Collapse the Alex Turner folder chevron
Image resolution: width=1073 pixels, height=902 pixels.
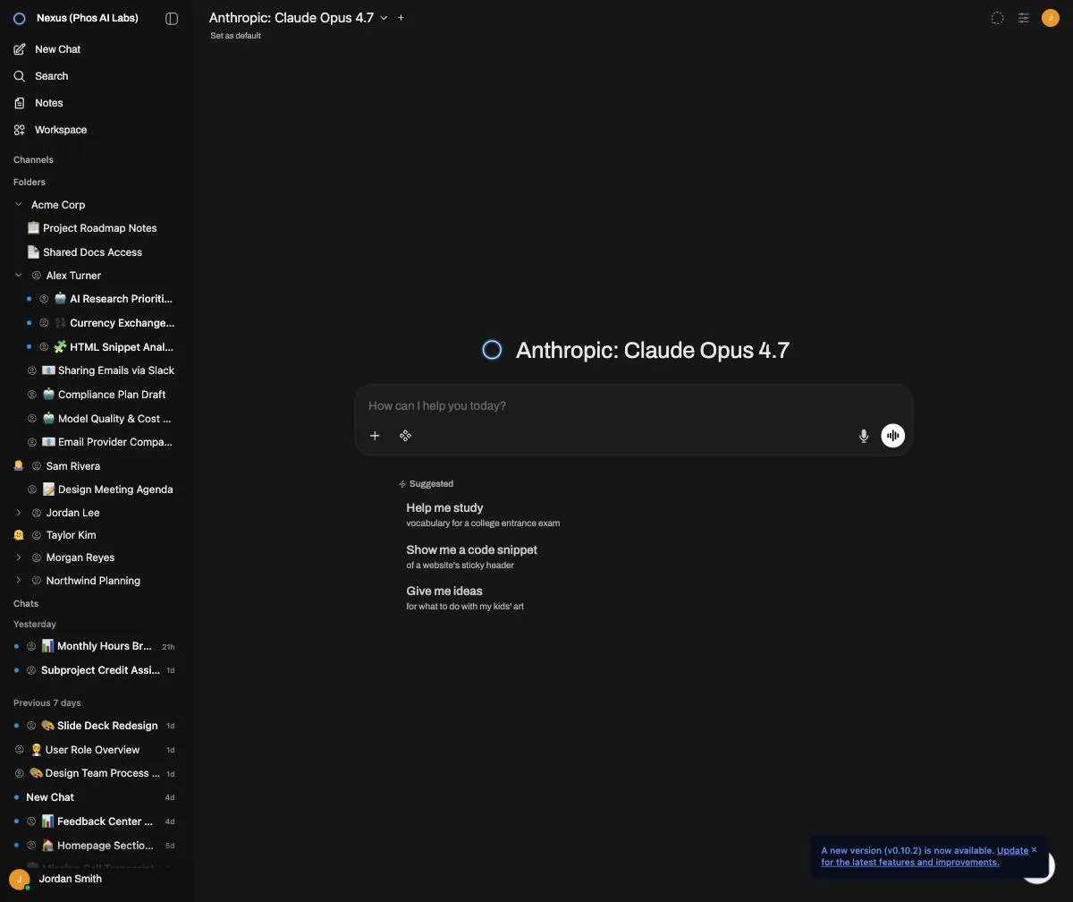[x=19, y=276]
